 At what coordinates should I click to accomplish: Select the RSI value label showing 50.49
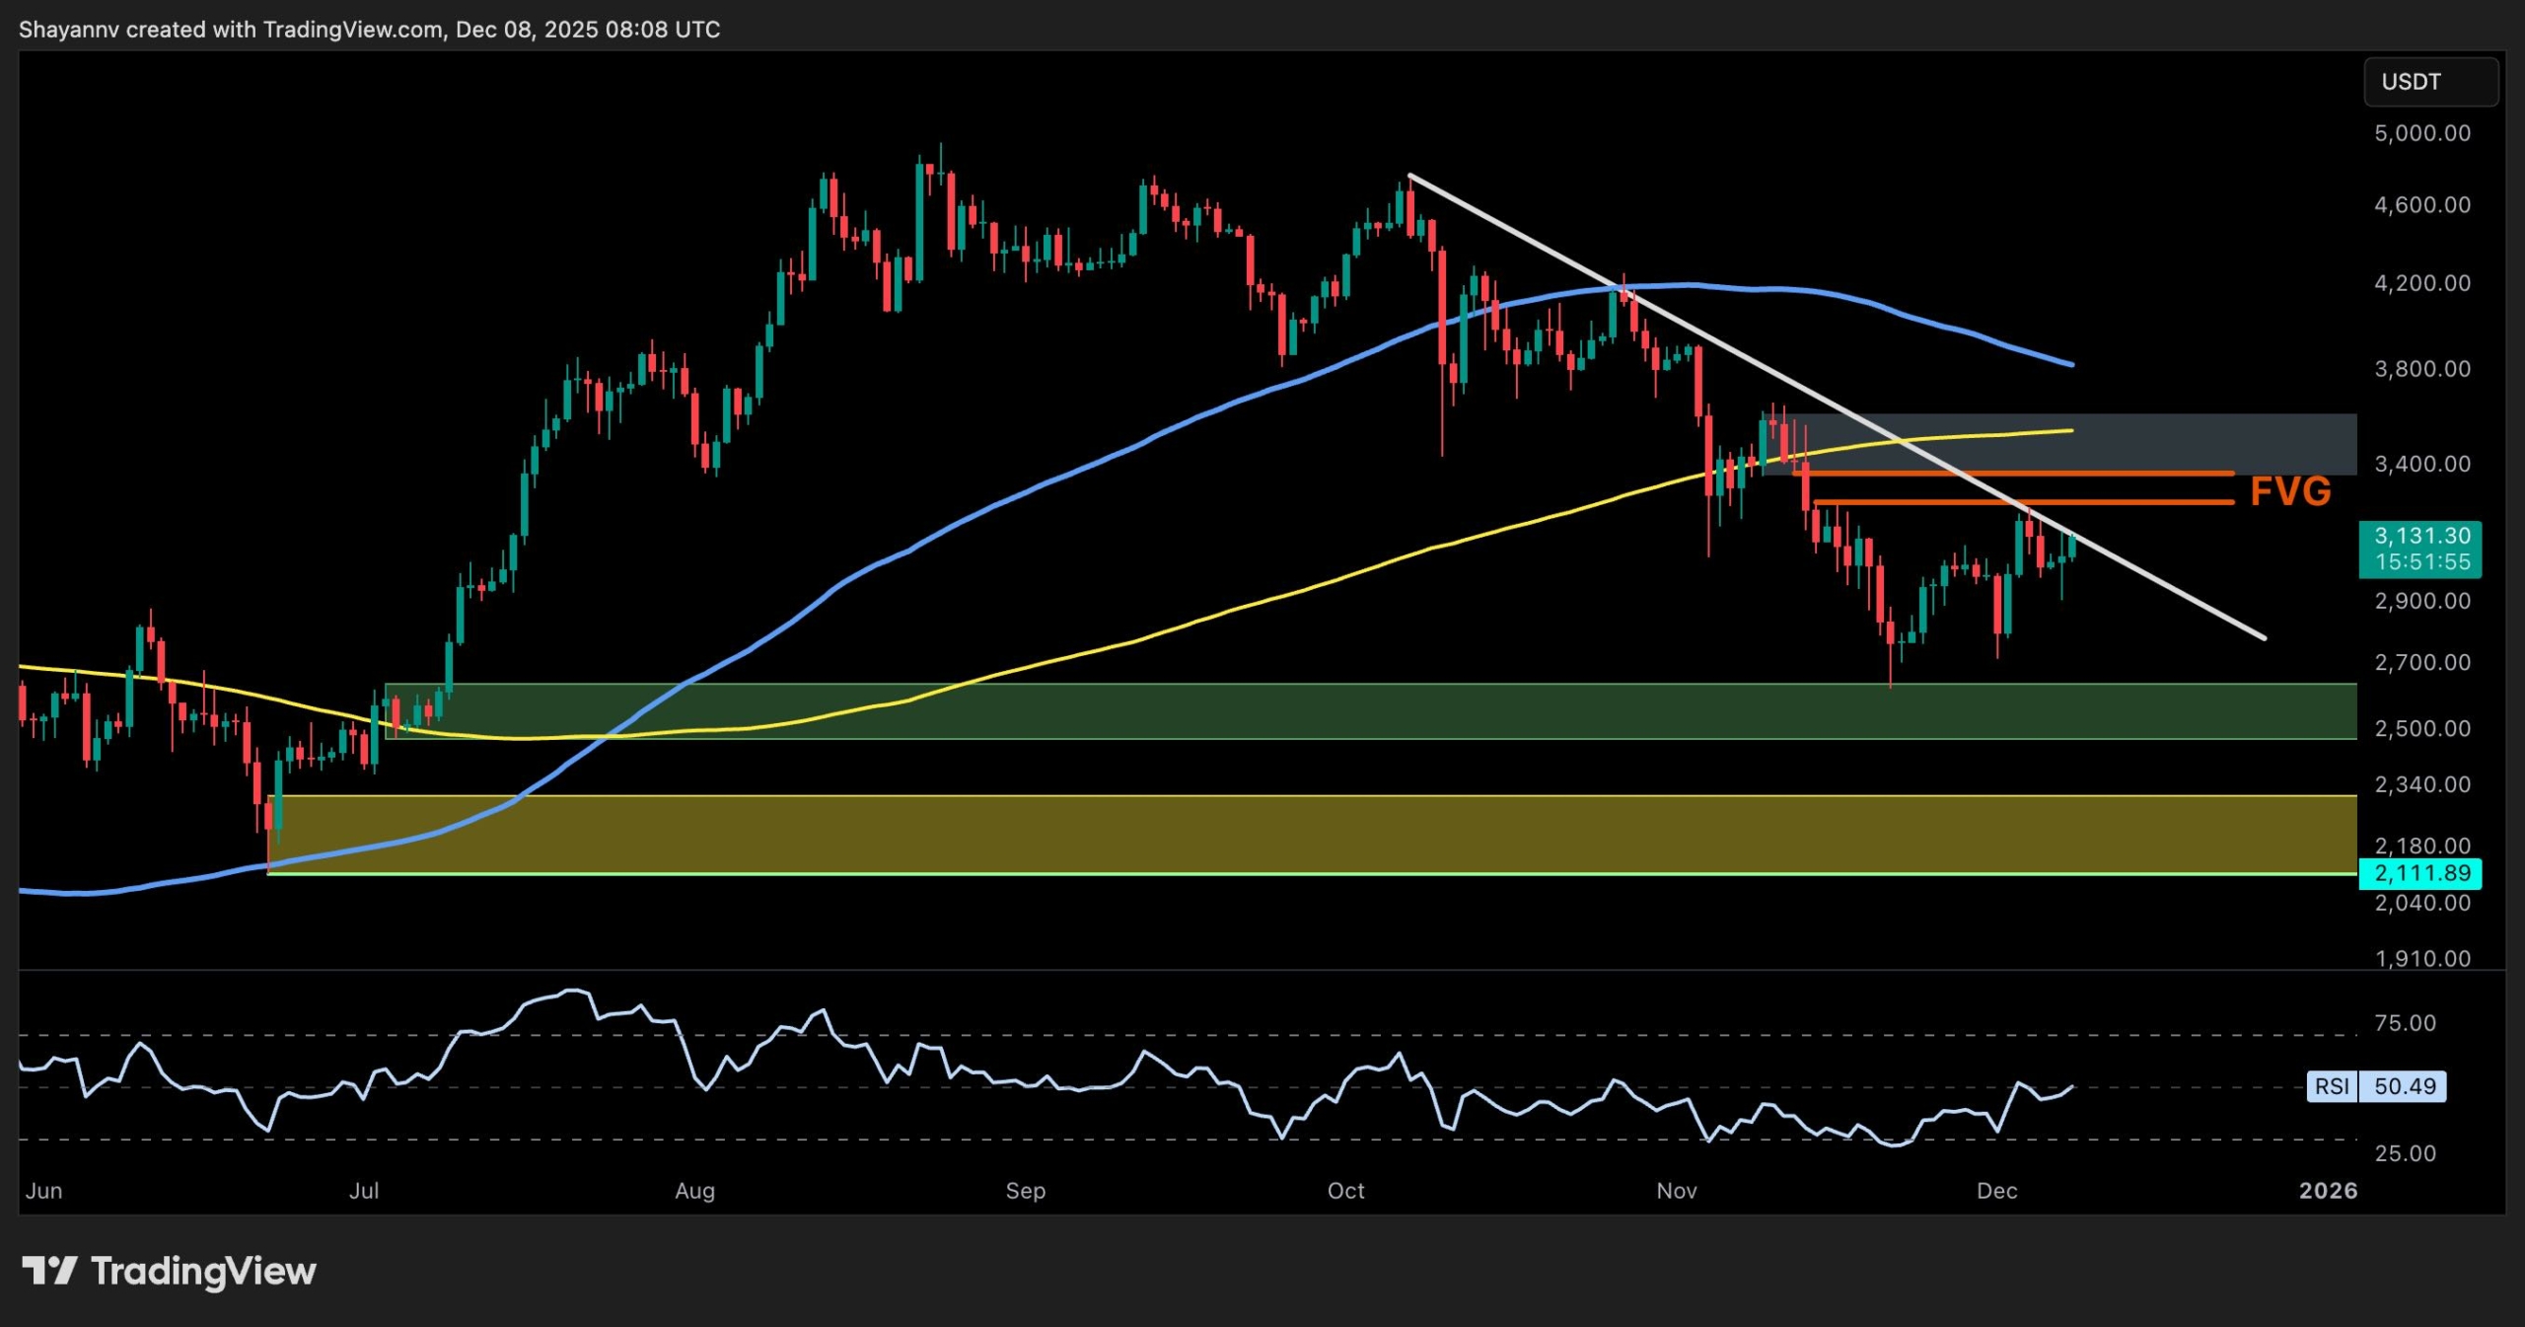[x=2404, y=1086]
